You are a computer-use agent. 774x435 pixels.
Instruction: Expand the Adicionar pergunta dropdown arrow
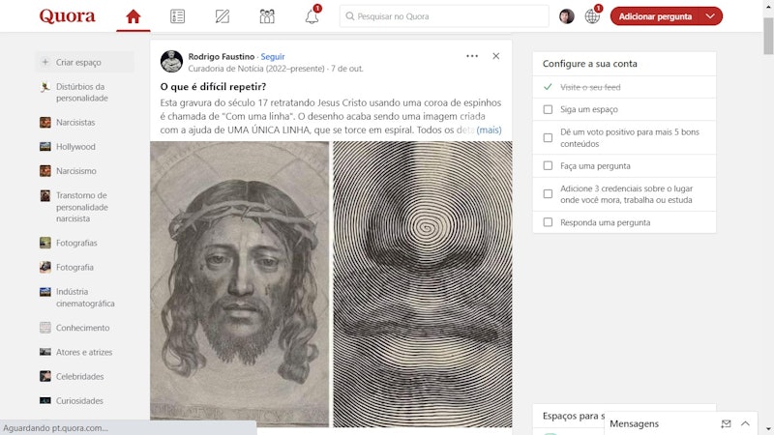[x=710, y=16]
